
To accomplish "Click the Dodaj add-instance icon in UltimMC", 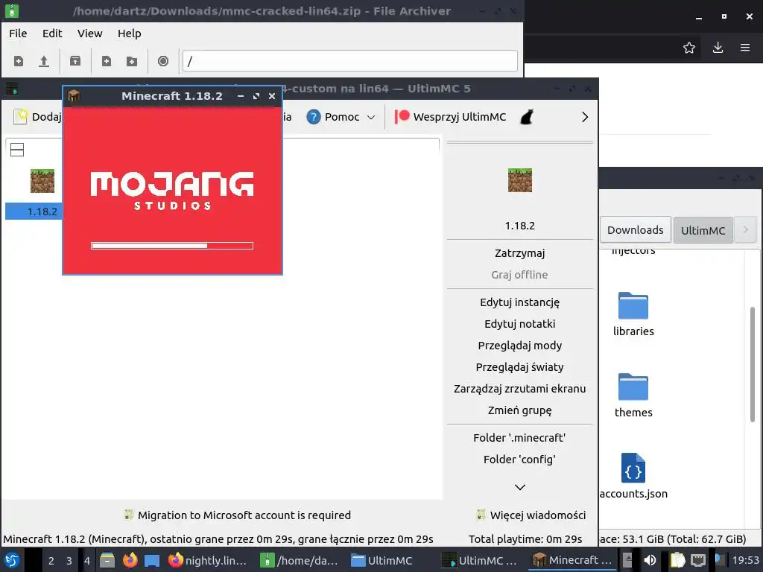I will pyautogui.click(x=20, y=117).
